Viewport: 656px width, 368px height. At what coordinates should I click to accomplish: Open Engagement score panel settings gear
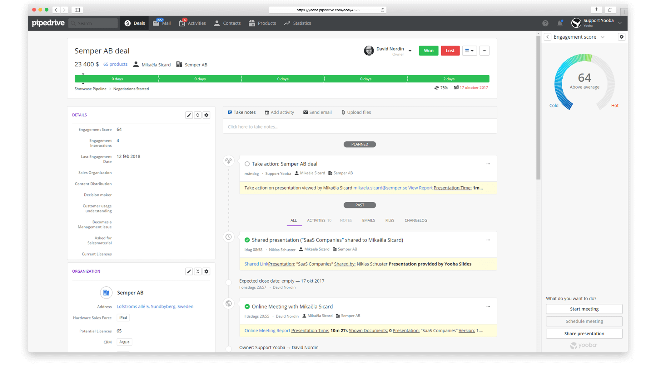click(x=622, y=37)
